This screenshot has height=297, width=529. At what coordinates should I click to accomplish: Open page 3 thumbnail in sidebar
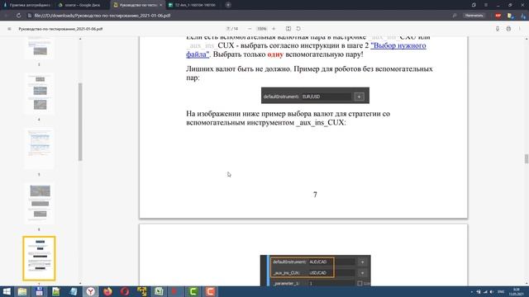(40, 47)
